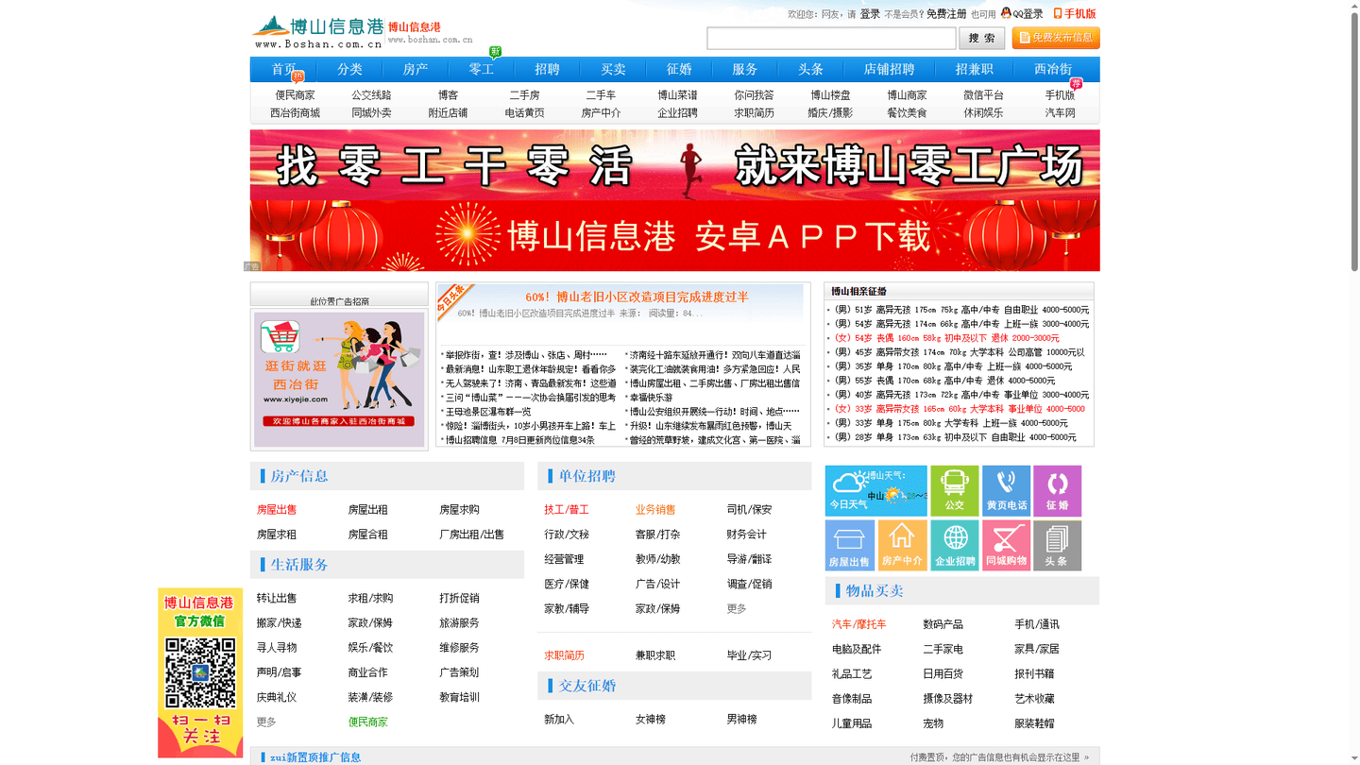Image resolution: width=1360 pixels, height=765 pixels.
Task: Open the 逛街就逛西冶街 ad image
Action: 339,379
